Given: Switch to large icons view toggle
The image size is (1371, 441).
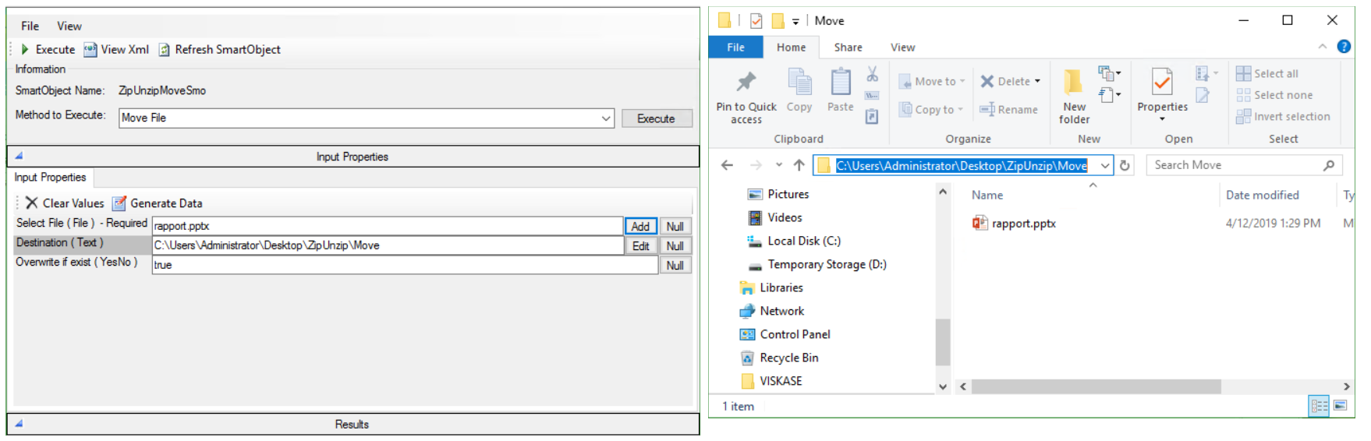Looking at the screenshot, I should pyautogui.click(x=1341, y=406).
